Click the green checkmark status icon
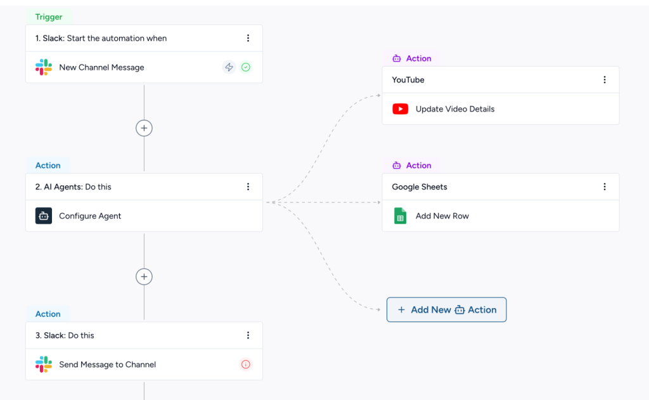Image resolution: width=649 pixels, height=400 pixels. (x=246, y=67)
